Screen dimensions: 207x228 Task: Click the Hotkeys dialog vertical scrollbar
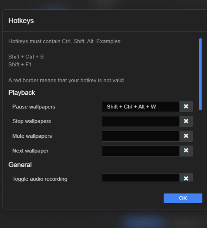click(200, 74)
